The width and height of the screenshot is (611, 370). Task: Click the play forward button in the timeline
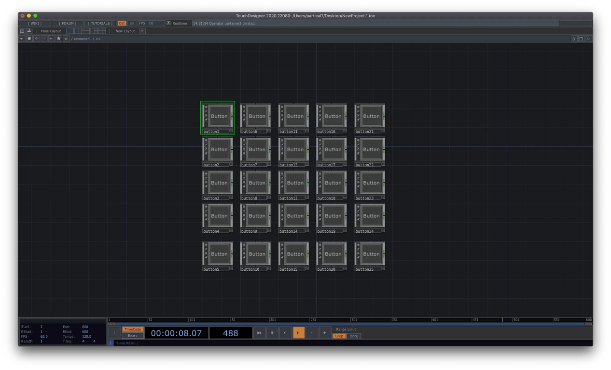coord(299,332)
